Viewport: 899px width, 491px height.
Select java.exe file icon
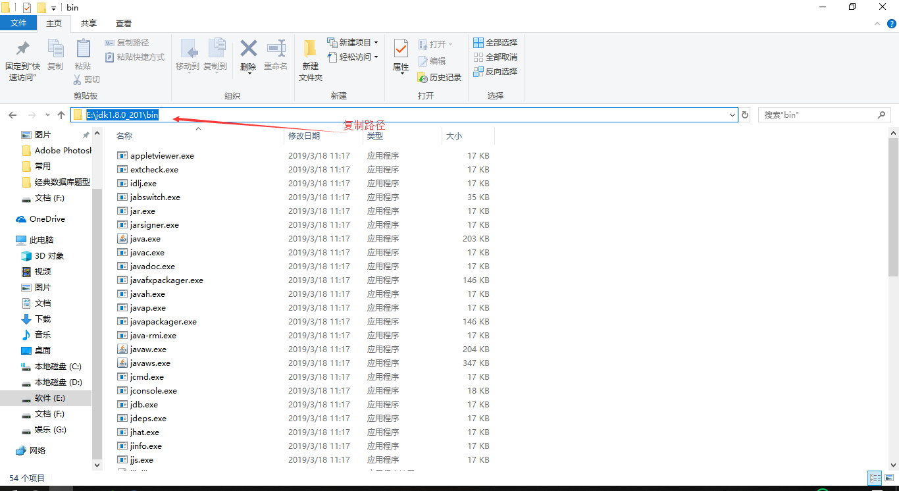point(122,239)
